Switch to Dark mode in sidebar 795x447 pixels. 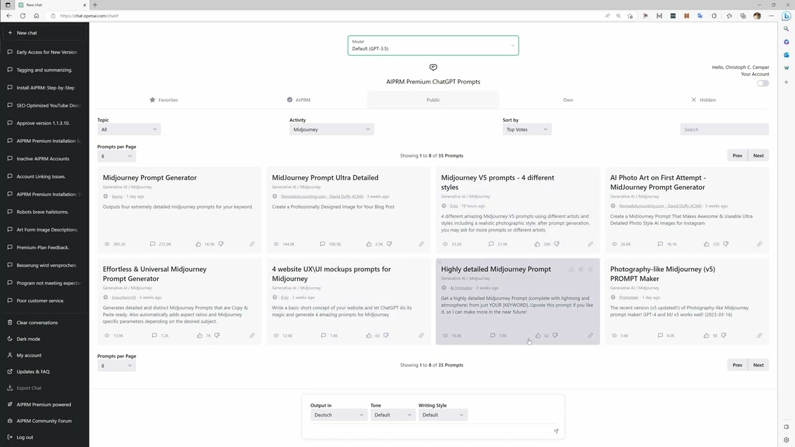(28, 339)
